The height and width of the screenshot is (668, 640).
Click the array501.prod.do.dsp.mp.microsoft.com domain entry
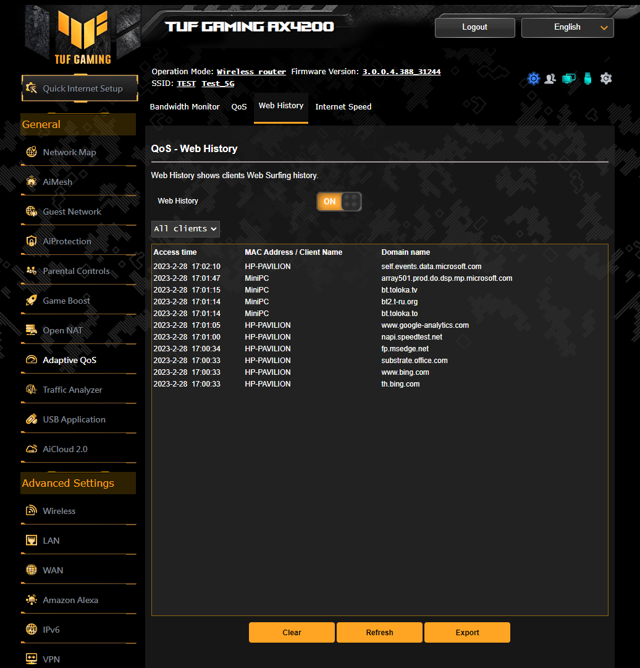pos(447,278)
